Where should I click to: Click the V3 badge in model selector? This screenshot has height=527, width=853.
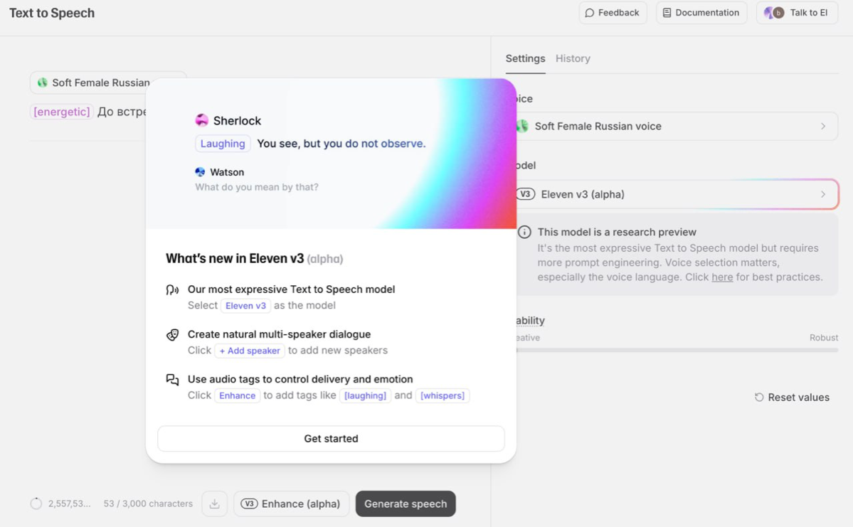pyautogui.click(x=525, y=194)
